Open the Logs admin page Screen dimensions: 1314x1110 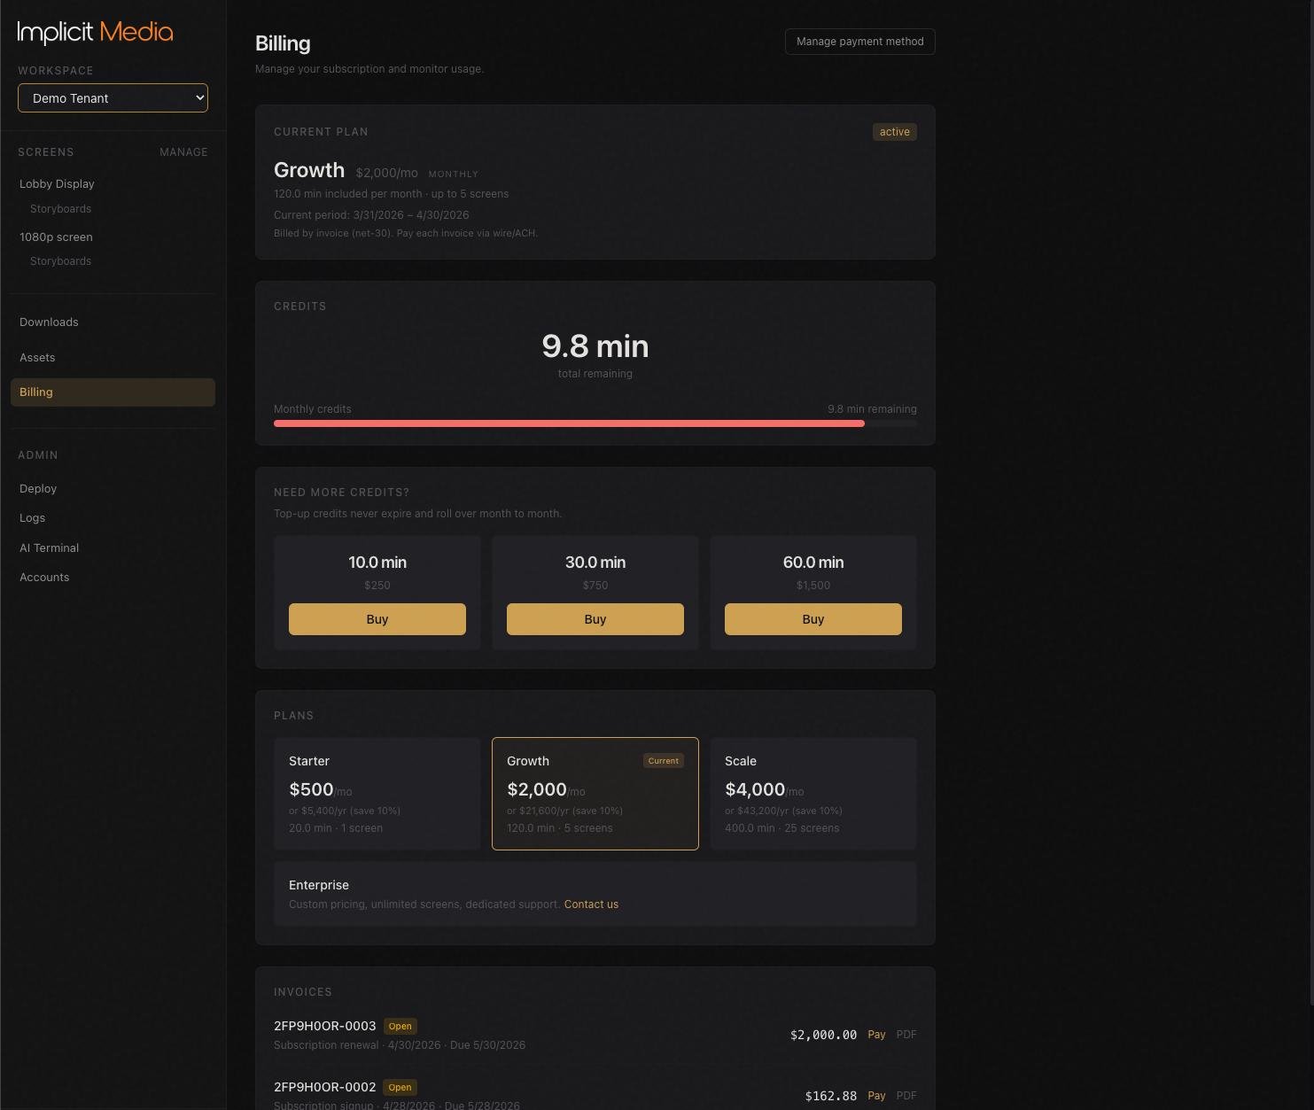[x=32, y=518]
